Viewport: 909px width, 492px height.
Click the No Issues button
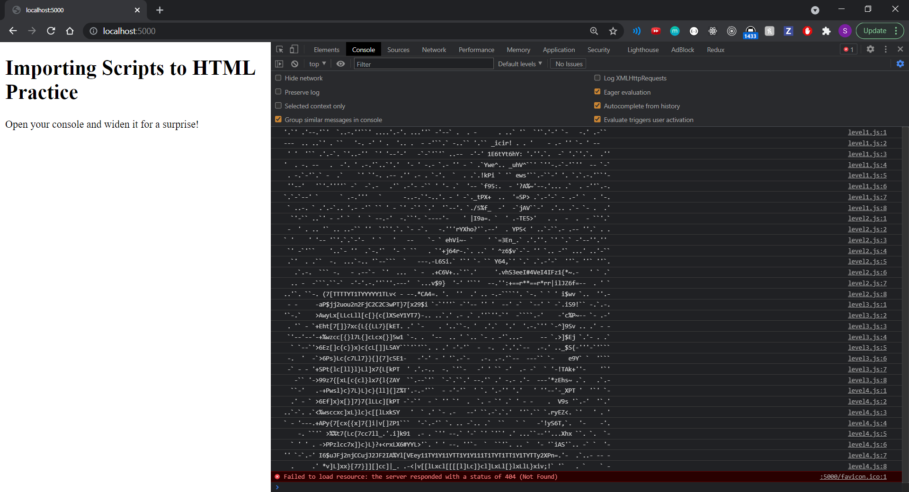[568, 64]
